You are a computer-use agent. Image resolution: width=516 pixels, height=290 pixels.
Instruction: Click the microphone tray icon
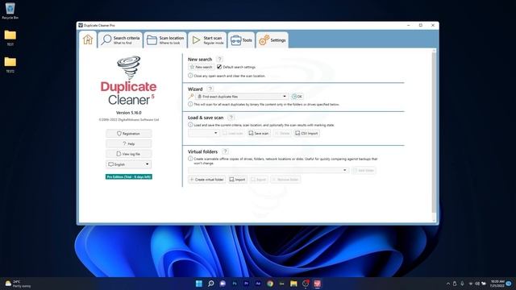tap(462, 284)
